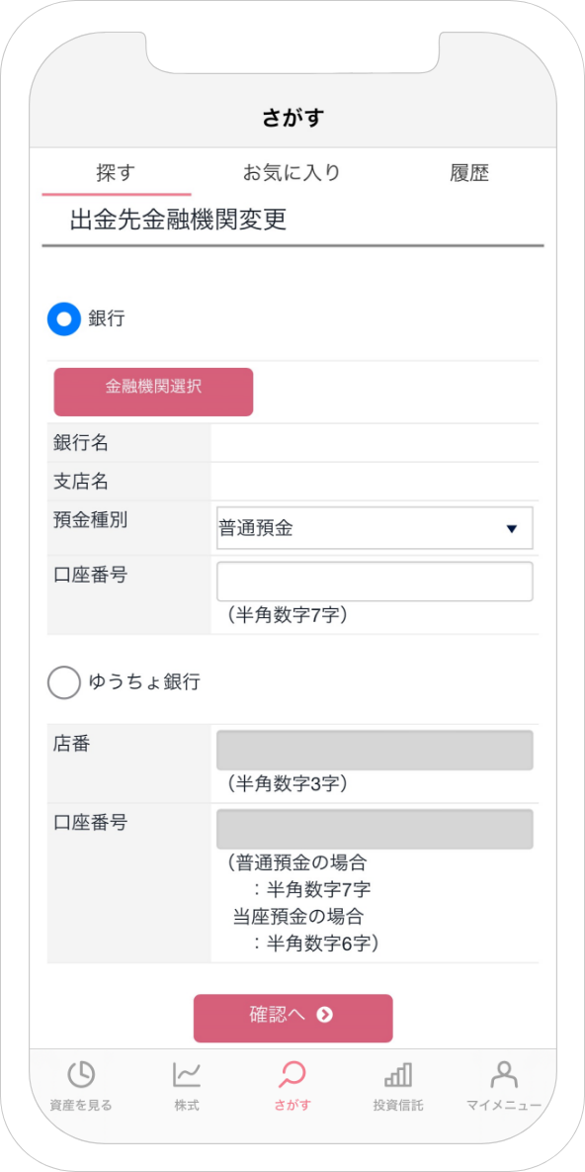Select the 銀行 radio button
The image size is (585, 1172).
pos(63,318)
